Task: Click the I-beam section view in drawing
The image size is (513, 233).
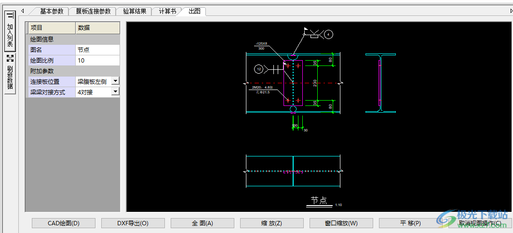Action: coord(380,83)
